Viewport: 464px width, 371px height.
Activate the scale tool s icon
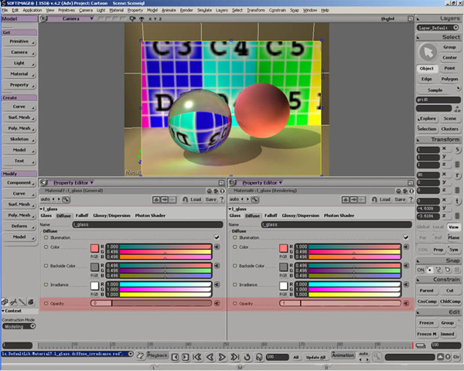(x=458, y=150)
